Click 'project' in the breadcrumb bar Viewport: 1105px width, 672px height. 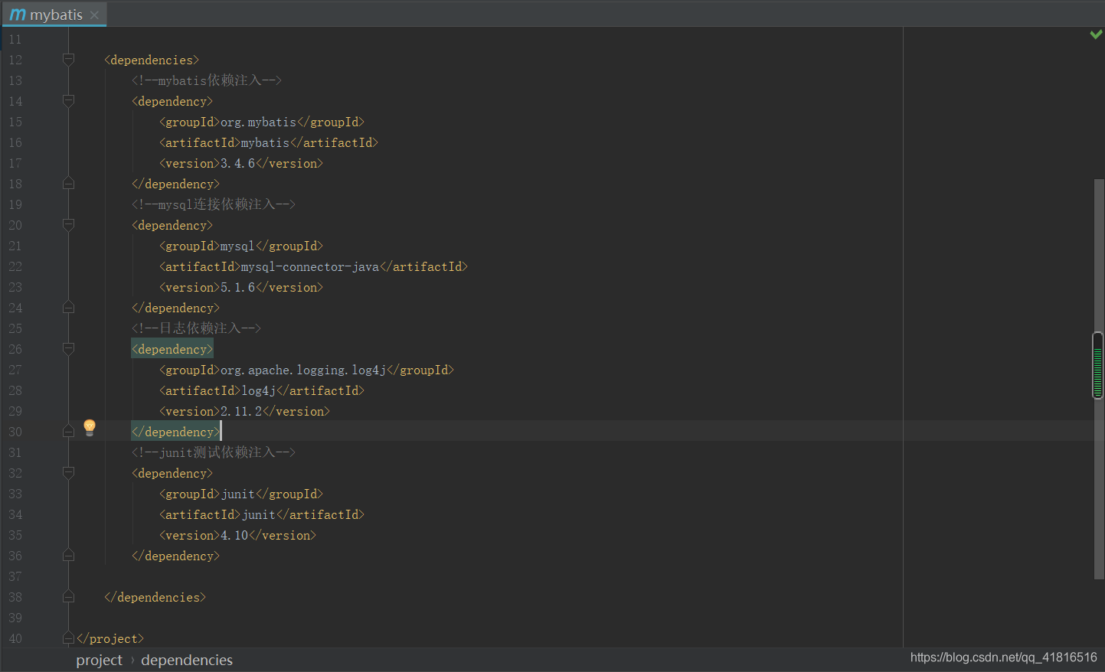99,660
